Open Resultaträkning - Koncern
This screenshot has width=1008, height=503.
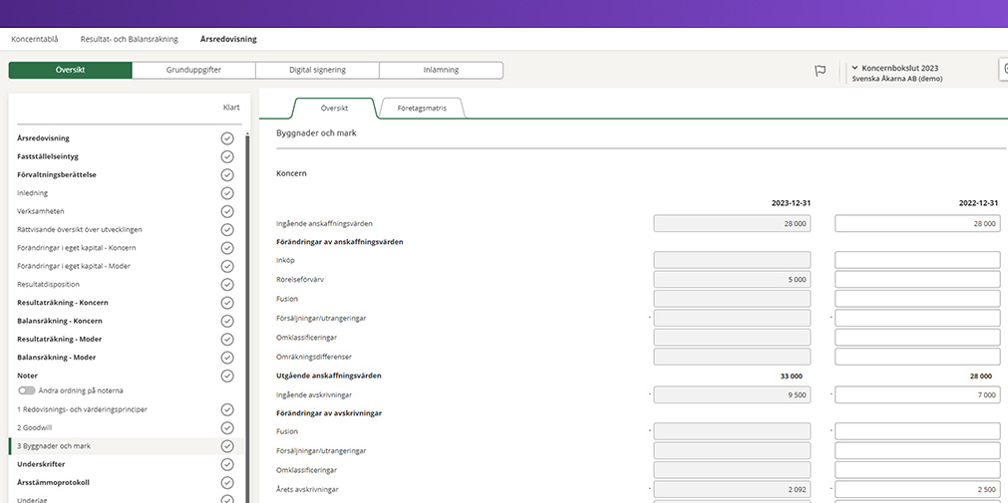63,303
